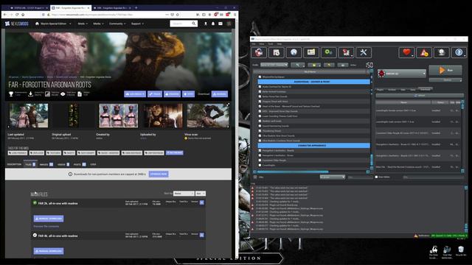
Task: Open Install Mod from archive in Mod Organizer
Action: 276,52
